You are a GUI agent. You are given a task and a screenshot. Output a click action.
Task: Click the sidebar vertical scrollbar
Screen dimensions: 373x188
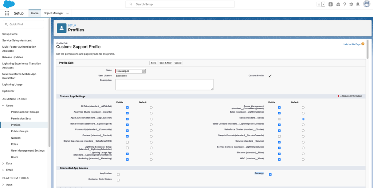49,82
